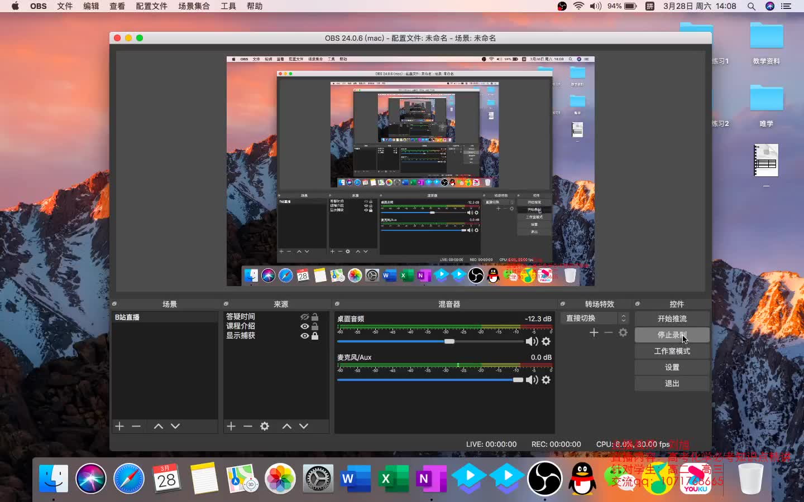
Task: Move source up arrow in Sources panel
Action: (x=287, y=426)
